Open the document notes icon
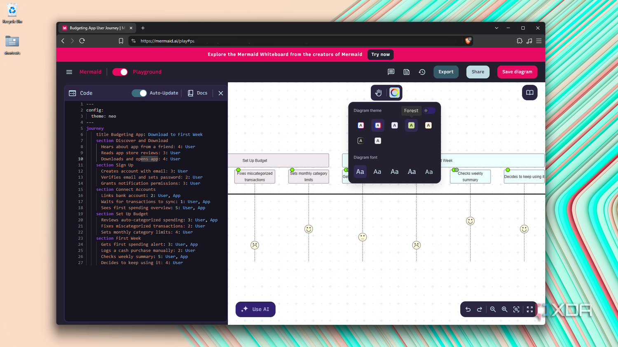 [407, 72]
